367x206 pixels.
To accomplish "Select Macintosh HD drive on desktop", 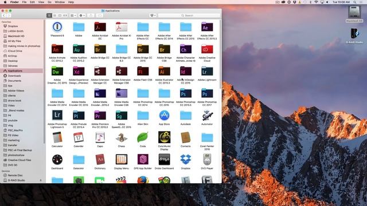I will [x=354, y=12].
